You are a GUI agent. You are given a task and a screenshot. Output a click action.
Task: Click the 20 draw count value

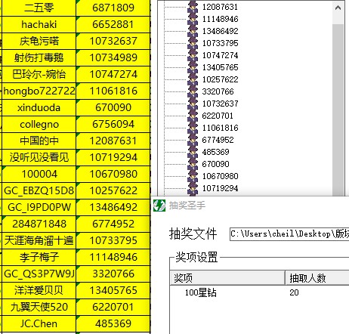294,292
